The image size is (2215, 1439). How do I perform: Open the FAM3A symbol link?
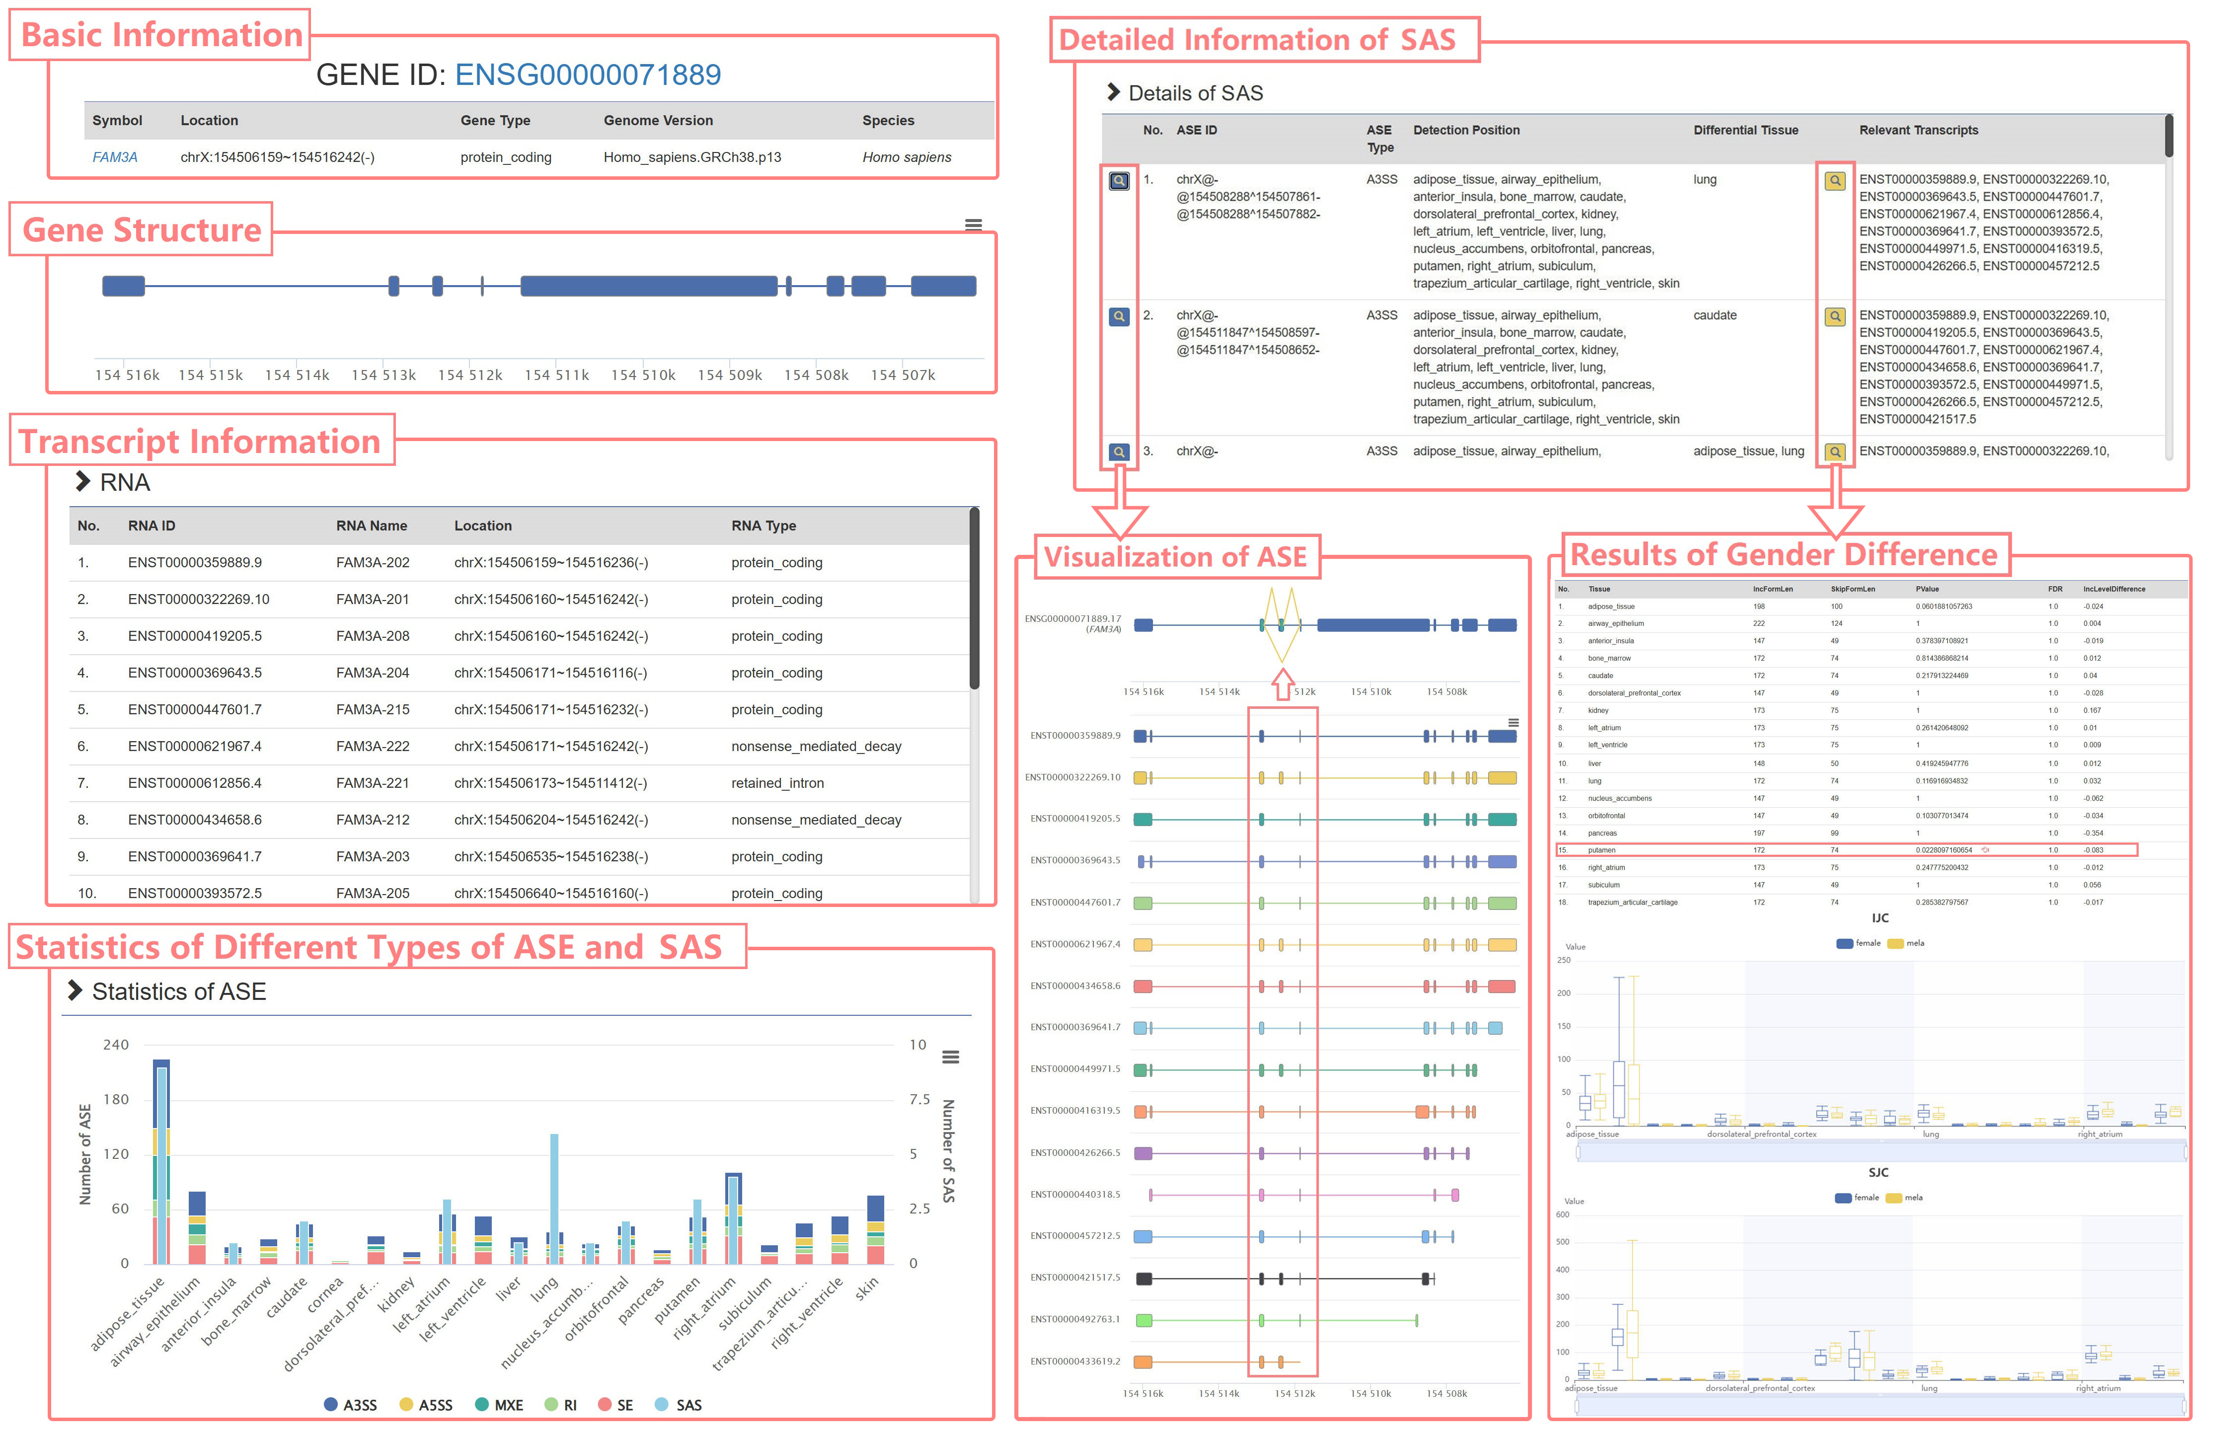coord(114,157)
